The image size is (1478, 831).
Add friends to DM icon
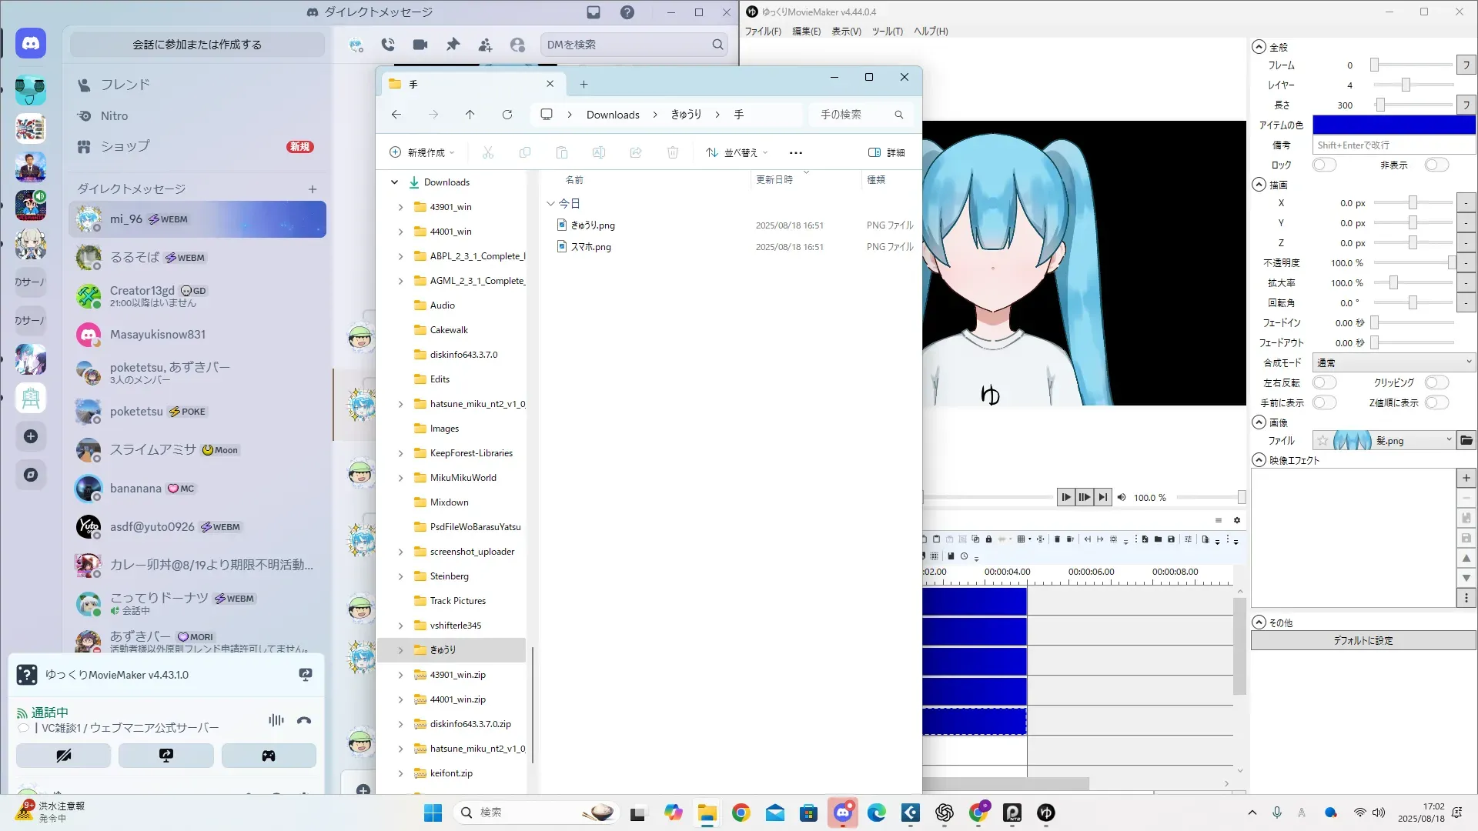click(x=485, y=45)
